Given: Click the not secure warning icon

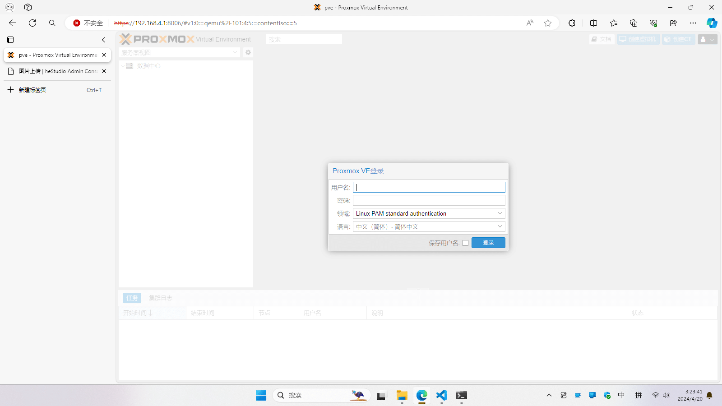Looking at the screenshot, I should tap(77, 23).
